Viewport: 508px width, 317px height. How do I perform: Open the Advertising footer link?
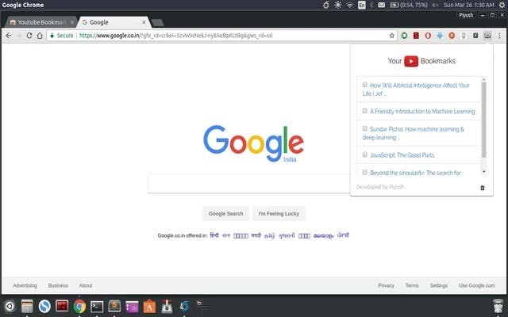[x=25, y=285]
